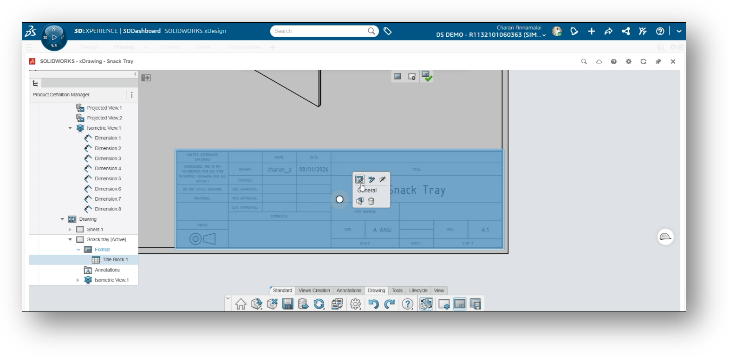
Task: Click the widget cloud icon
Action: click(x=599, y=61)
